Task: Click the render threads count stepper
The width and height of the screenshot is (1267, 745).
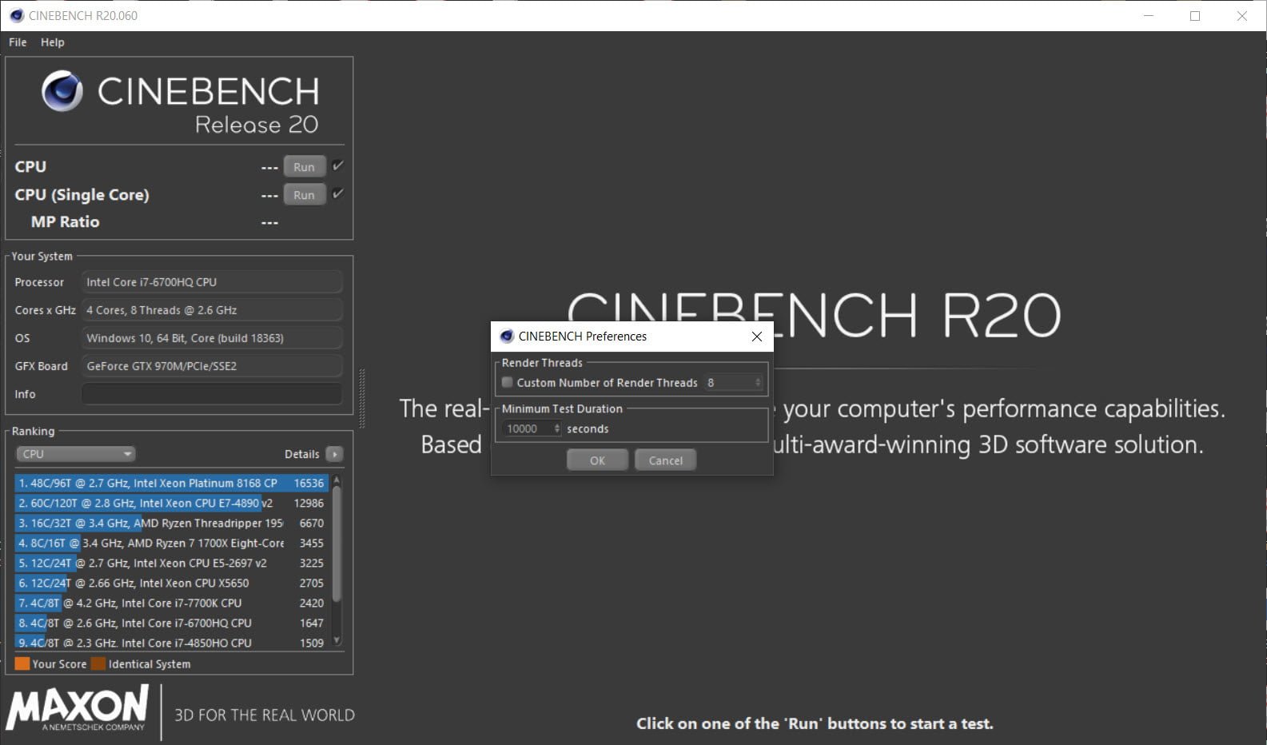Action: pos(758,383)
